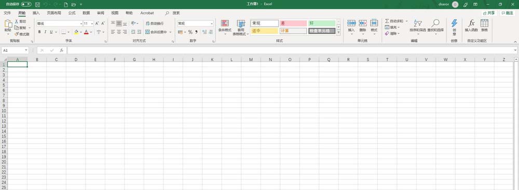Click the 复制 copy button

click(21, 28)
